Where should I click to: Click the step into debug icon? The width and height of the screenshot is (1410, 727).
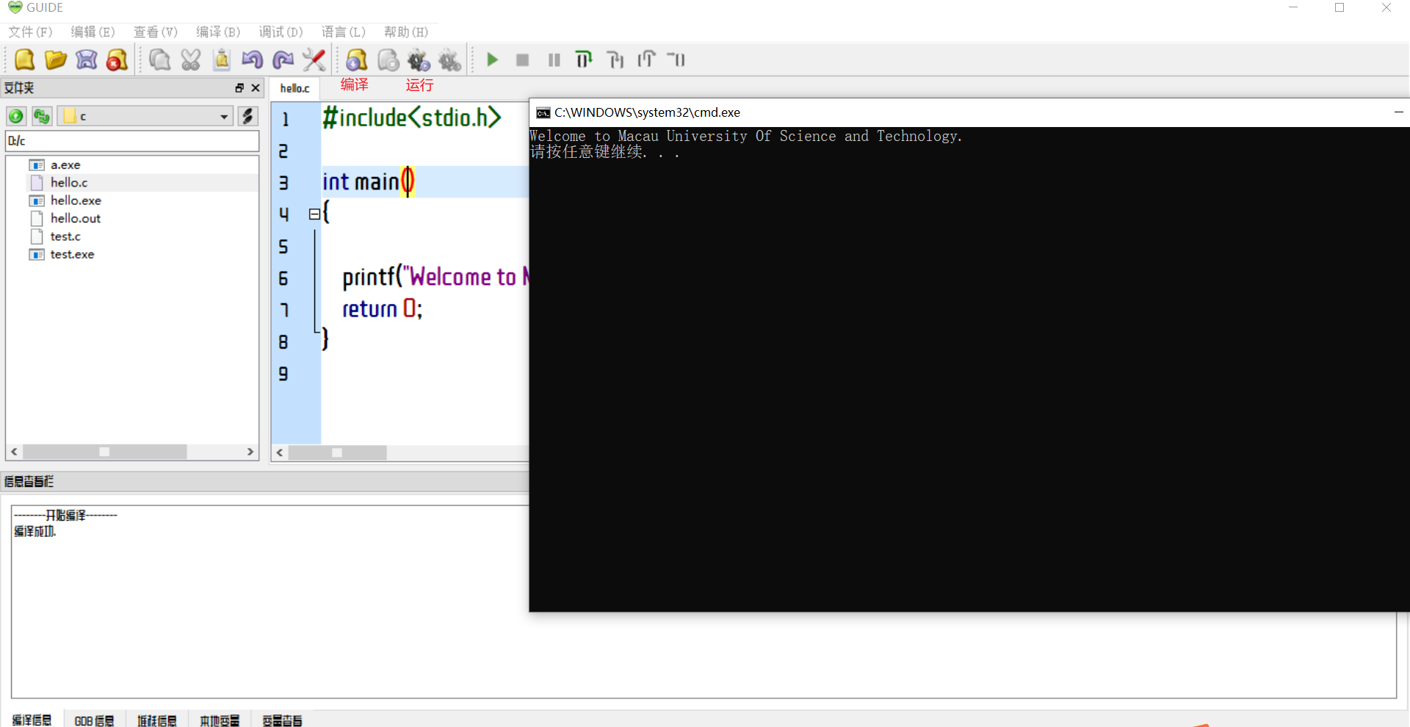(615, 59)
